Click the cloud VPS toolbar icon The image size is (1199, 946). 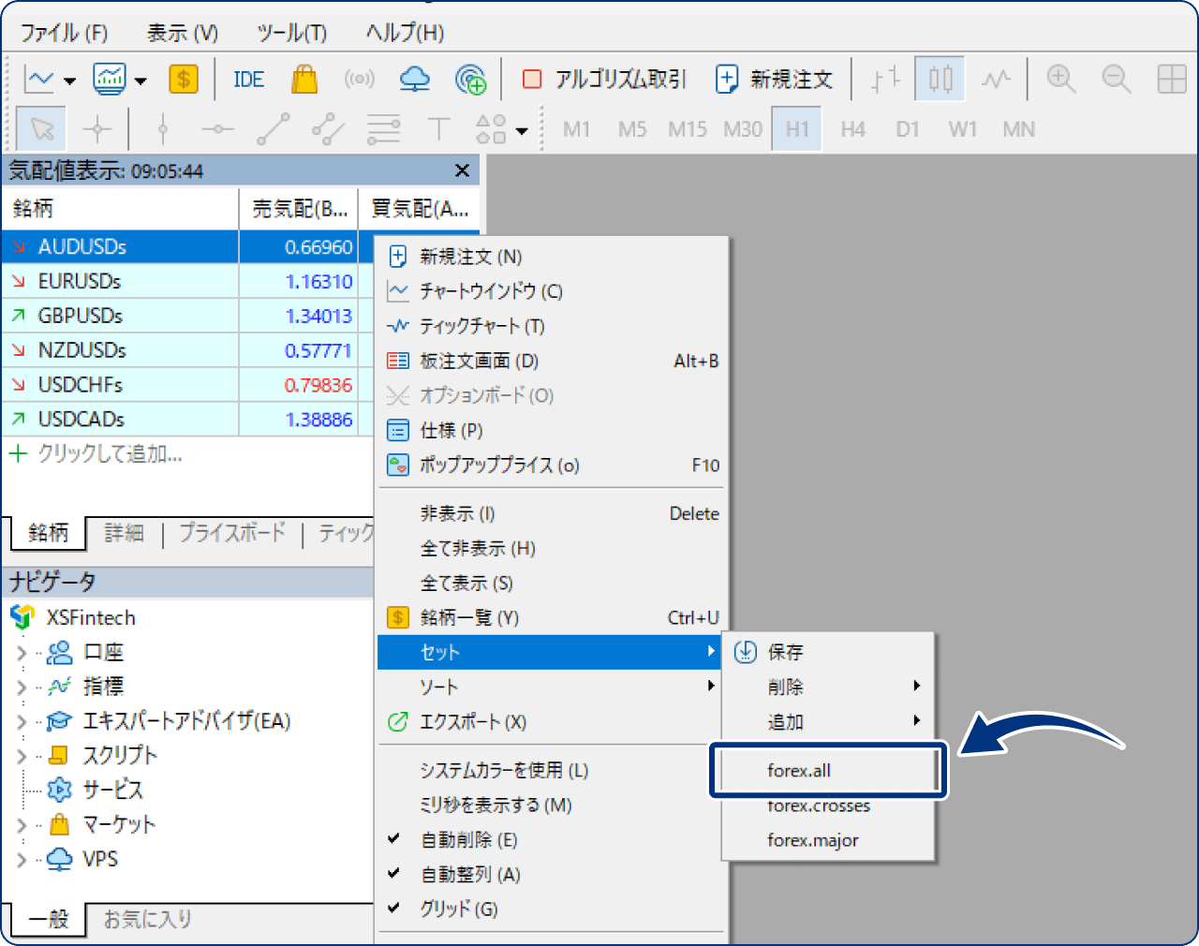pyautogui.click(x=414, y=80)
